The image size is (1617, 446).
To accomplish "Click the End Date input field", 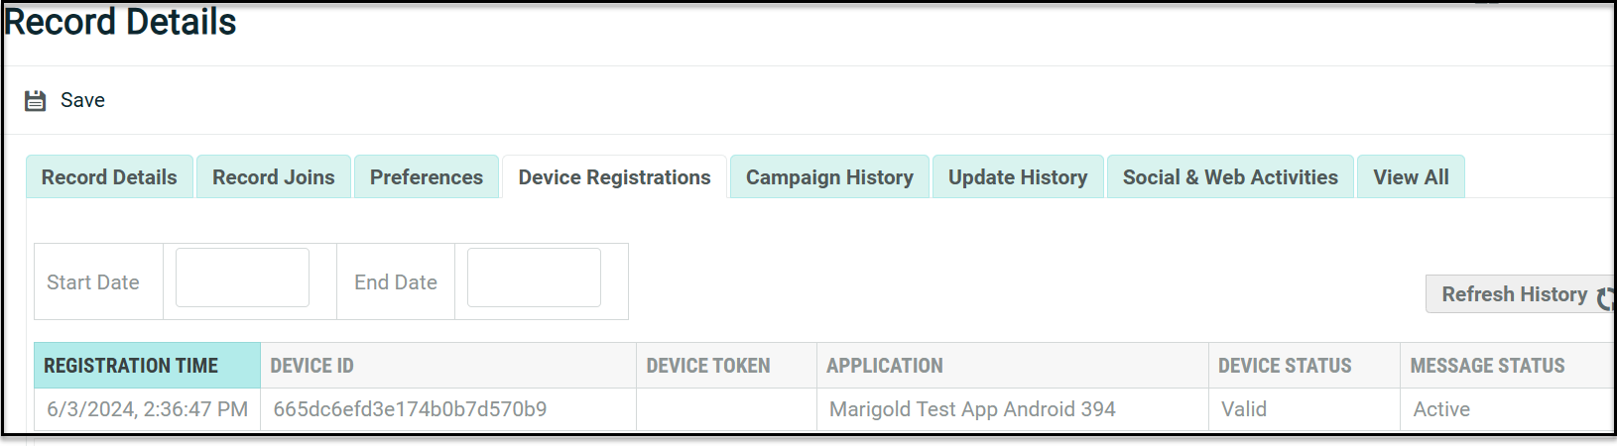I will point(534,278).
